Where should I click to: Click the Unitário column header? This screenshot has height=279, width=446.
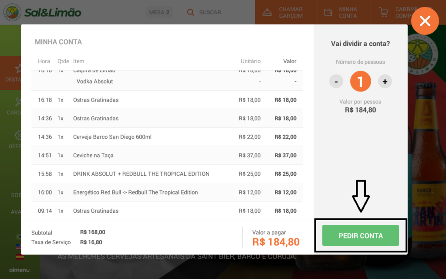tap(250, 61)
